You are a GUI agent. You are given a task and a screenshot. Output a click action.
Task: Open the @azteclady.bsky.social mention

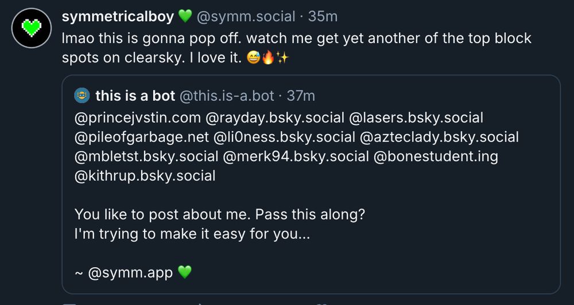pyautogui.click(x=439, y=137)
